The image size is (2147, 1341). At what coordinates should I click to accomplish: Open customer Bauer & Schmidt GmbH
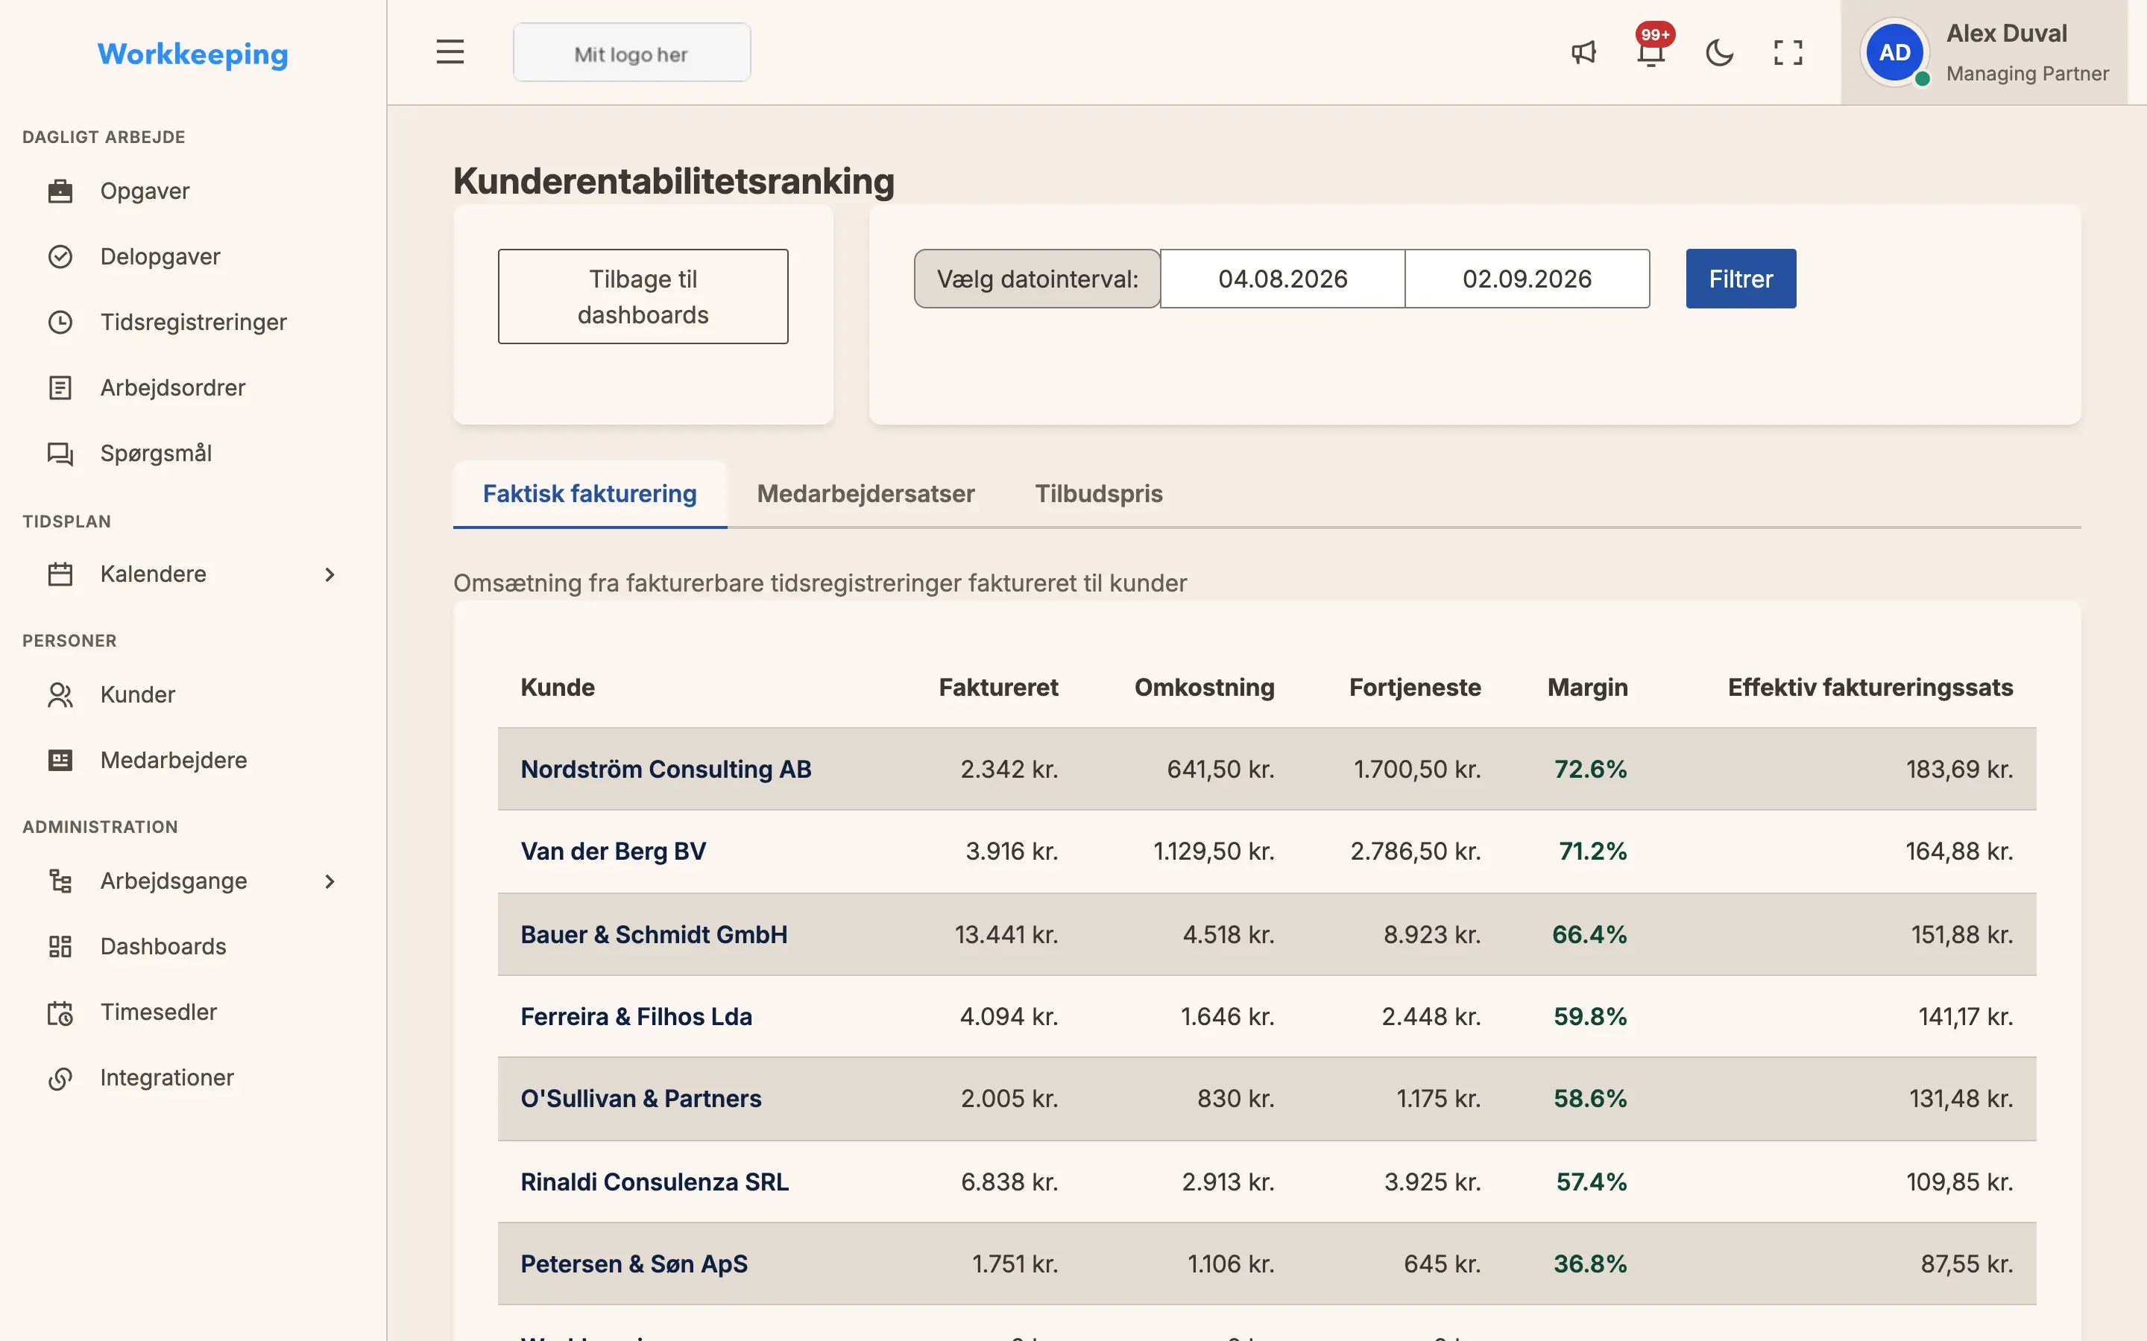[654, 935]
